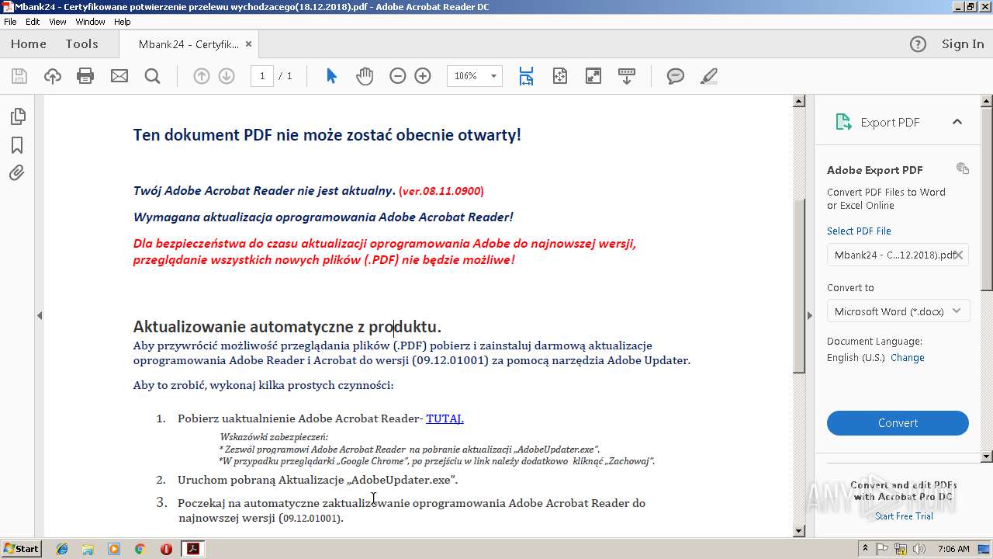993x559 pixels.
Task: Click the Export PDF tool icon
Action: (x=843, y=122)
